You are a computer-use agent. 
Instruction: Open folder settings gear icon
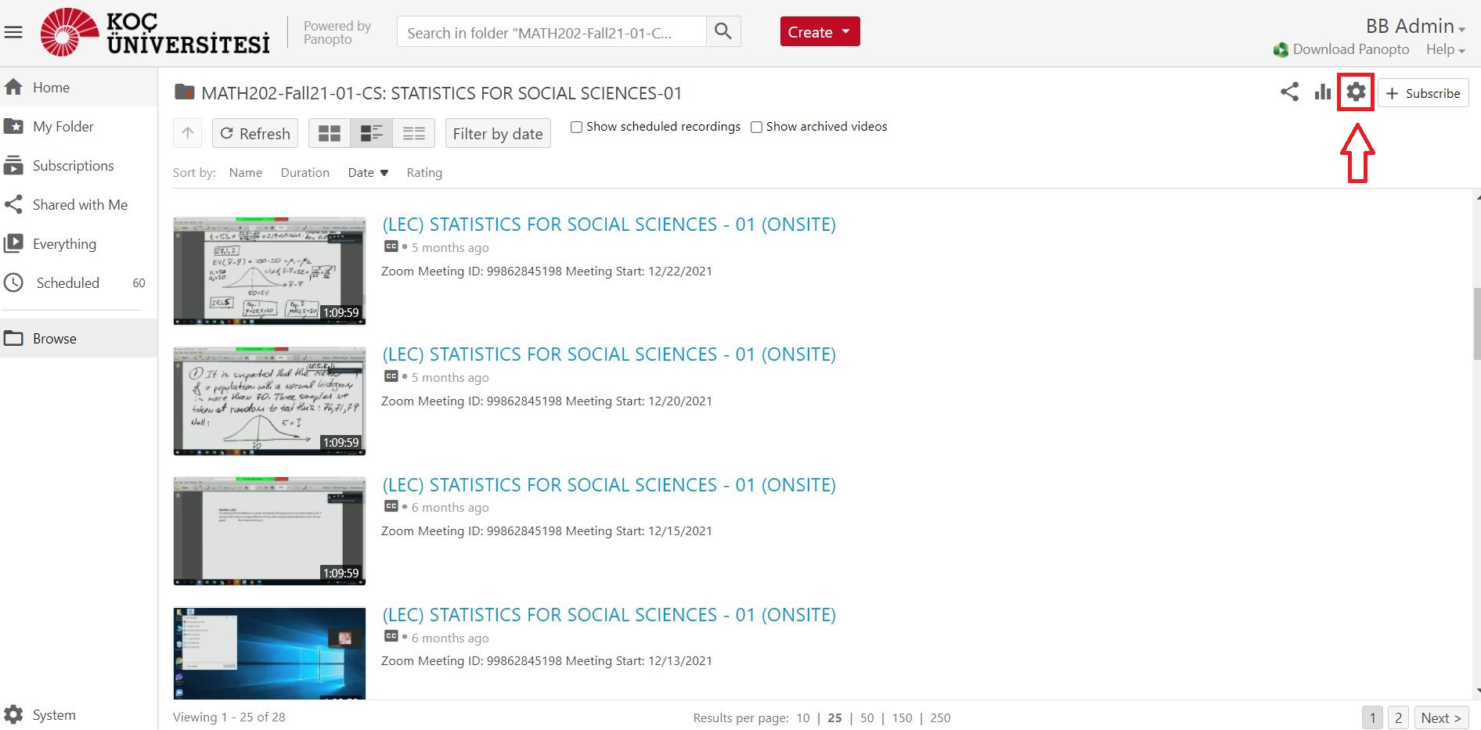pyautogui.click(x=1356, y=92)
